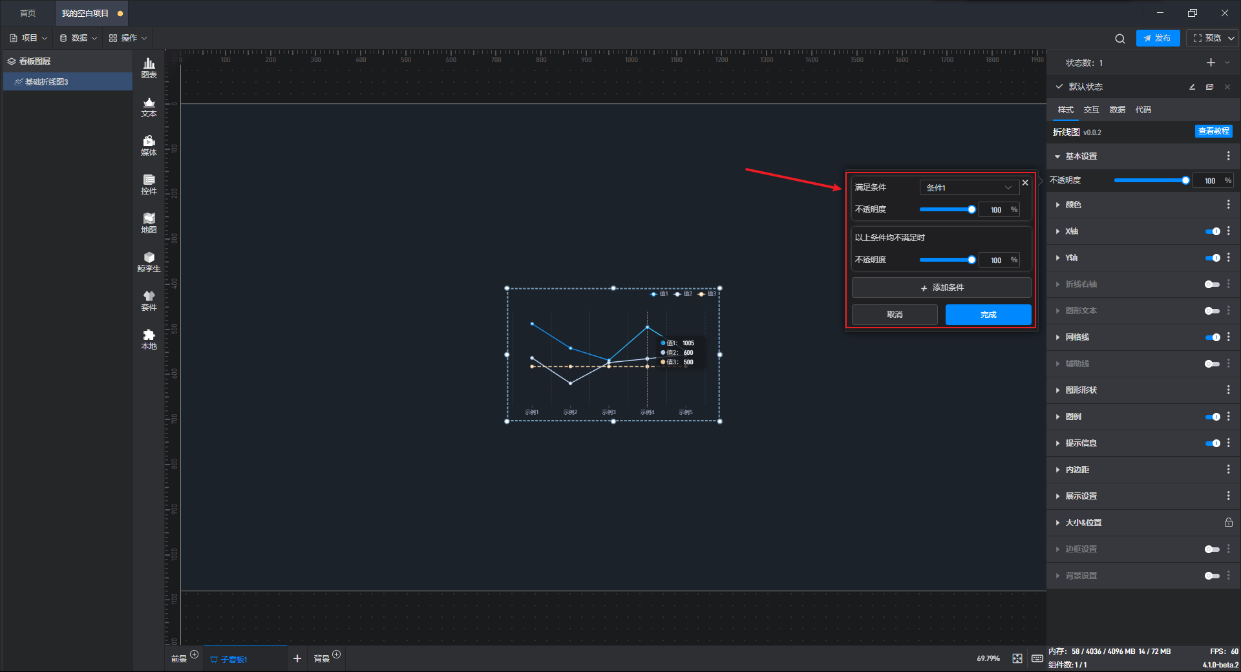Click the 发布 publish button
This screenshot has width=1241, height=672.
(1158, 38)
